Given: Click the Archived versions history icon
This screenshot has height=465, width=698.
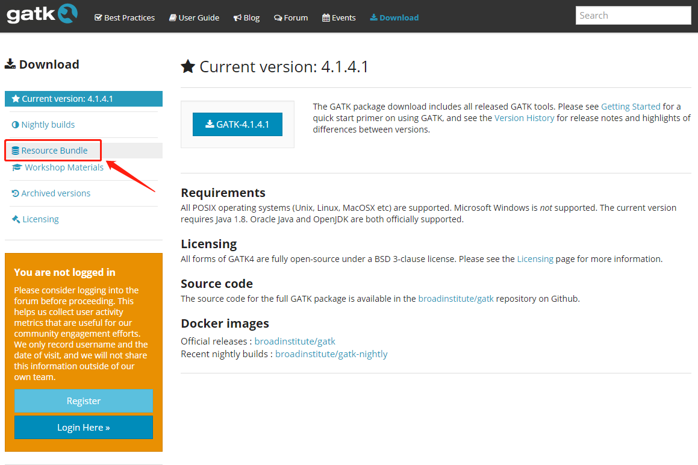Looking at the screenshot, I should pos(16,193).
